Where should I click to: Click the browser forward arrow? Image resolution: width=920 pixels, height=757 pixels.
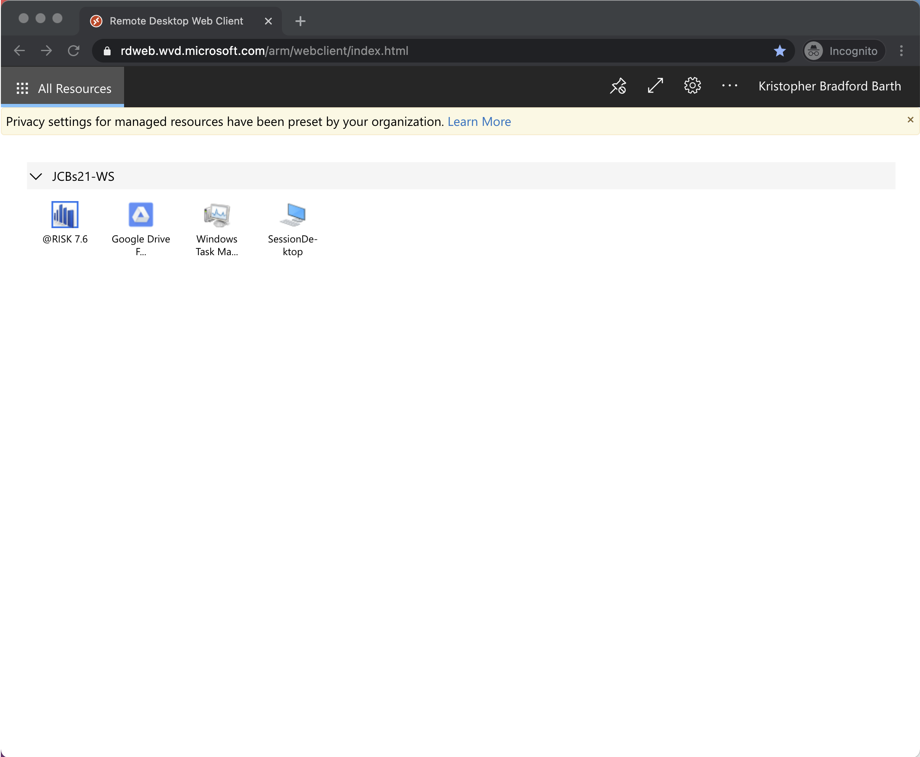[x=46, y=51]
